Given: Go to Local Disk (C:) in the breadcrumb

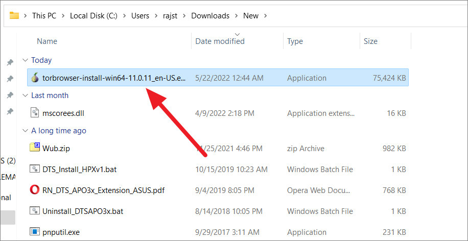Looking at the screenshot, I should point(93,16).
